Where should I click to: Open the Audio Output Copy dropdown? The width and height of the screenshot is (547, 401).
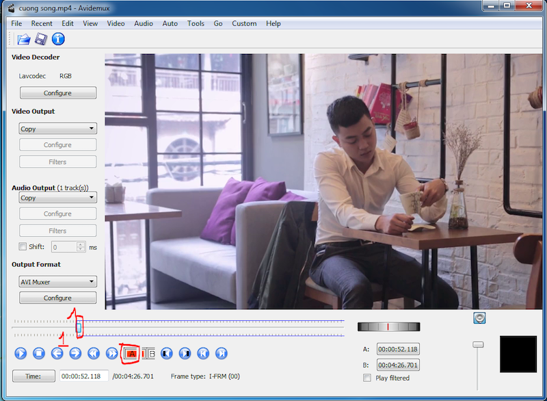(x=57, y=197)
